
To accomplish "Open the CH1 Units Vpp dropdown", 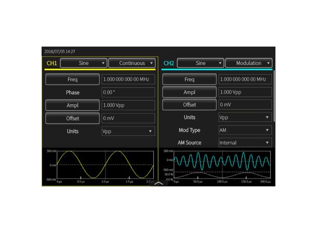I will pos(128,131).
